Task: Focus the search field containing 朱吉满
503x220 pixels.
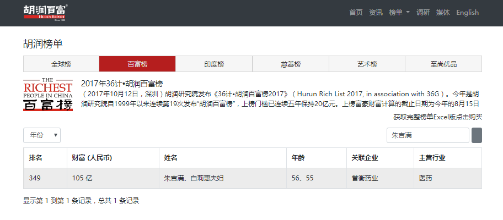Action: coord(428,135)
